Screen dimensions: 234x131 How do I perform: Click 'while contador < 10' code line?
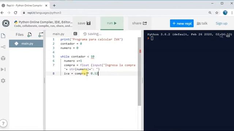point(77,57)
